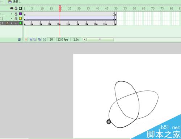Click the Center Frame button
Screen dimensions: 181x139
tap(26, 40)
